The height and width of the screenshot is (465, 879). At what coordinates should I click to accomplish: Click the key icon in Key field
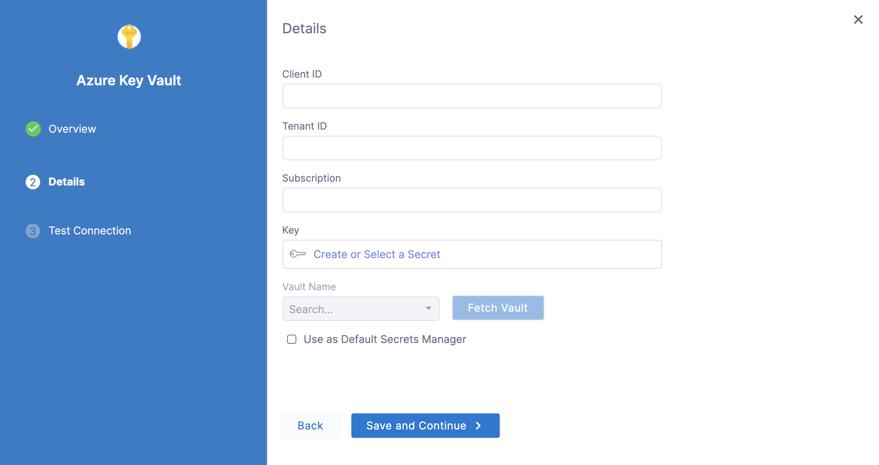(x=298, y=254)
